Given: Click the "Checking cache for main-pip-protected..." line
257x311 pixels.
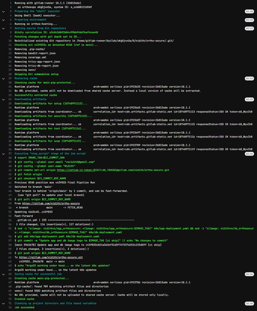Looking at the screenshot, I should 45,83.
